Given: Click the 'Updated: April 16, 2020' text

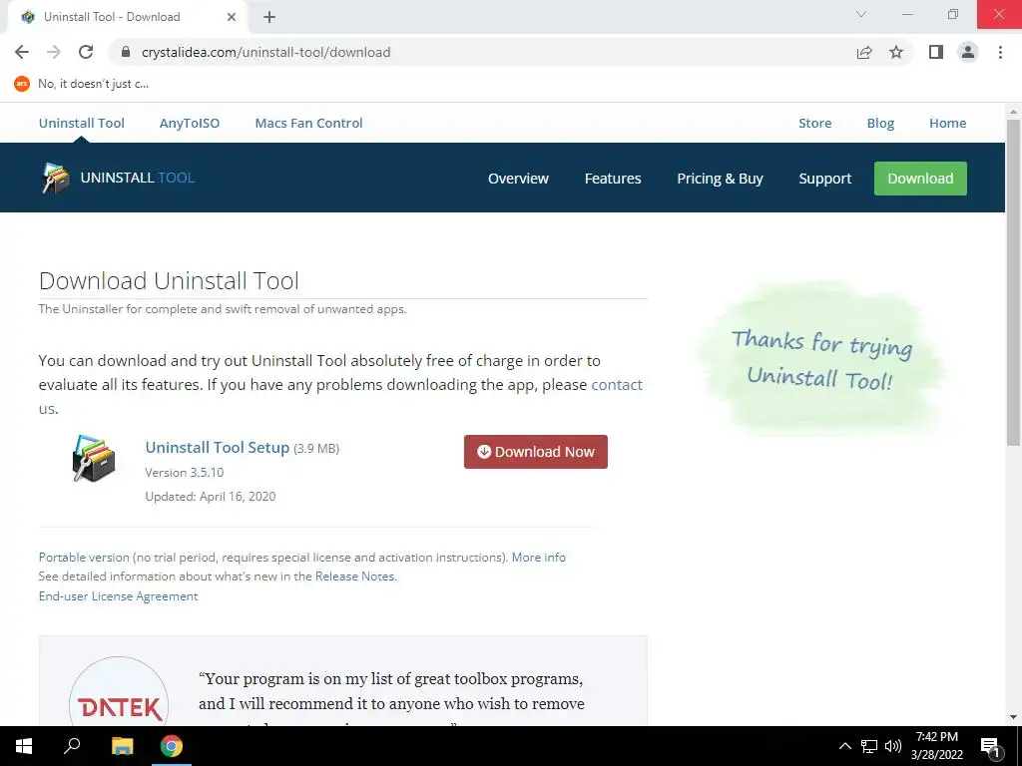Looking at the screenshot, I should click(x=211, y=497).
